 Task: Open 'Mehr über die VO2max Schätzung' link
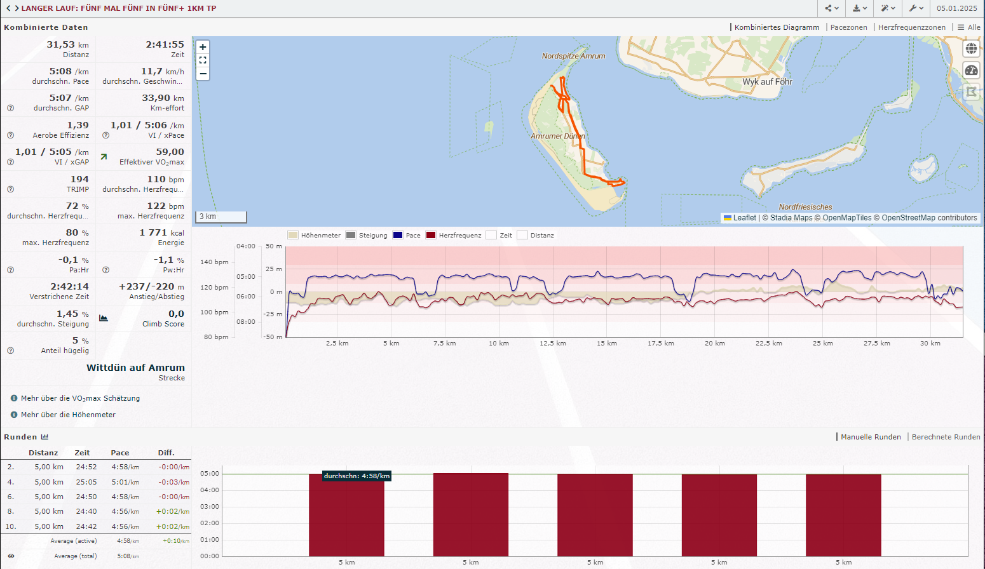80,398
